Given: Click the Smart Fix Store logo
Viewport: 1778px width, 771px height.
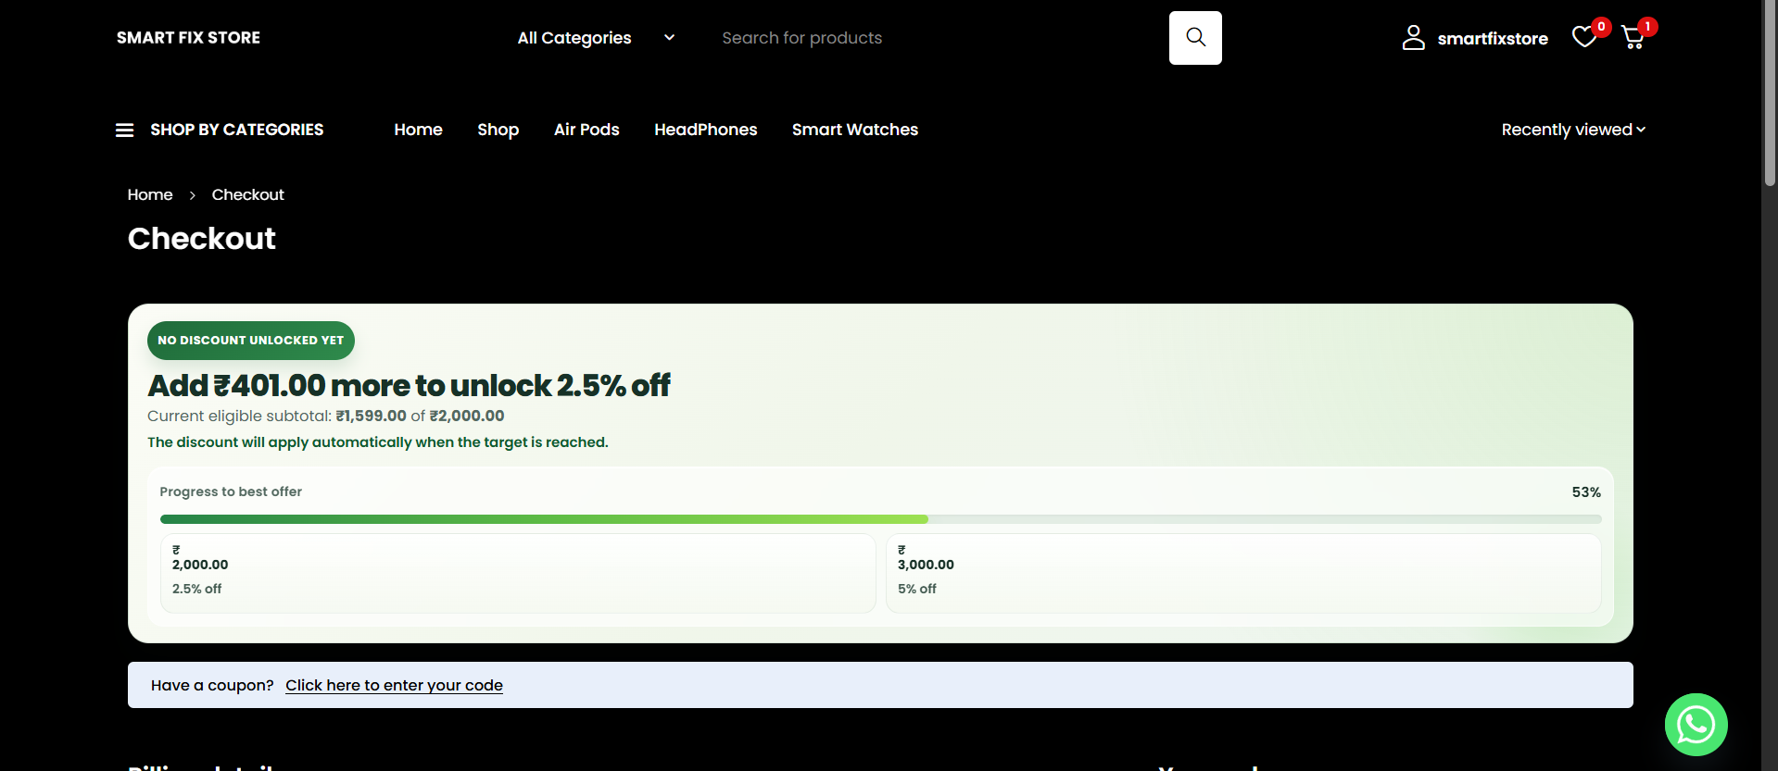Looking at the screenshot, I should pyautogui.click(x=188, y=38).
